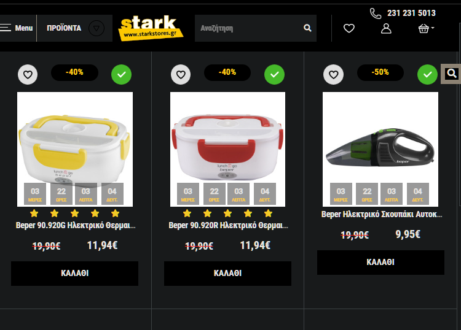Focus the Αναζήτηση search field
Viewport: 461px width, 330px height.
(x=249, y=28)
